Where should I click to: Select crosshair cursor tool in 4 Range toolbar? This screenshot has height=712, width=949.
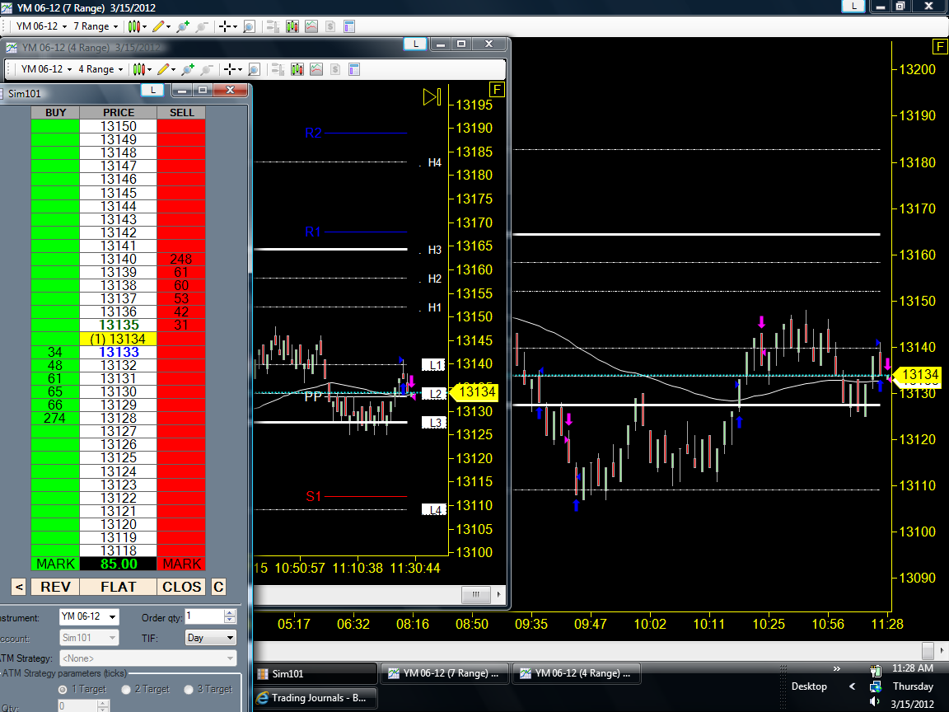[229, 69]
